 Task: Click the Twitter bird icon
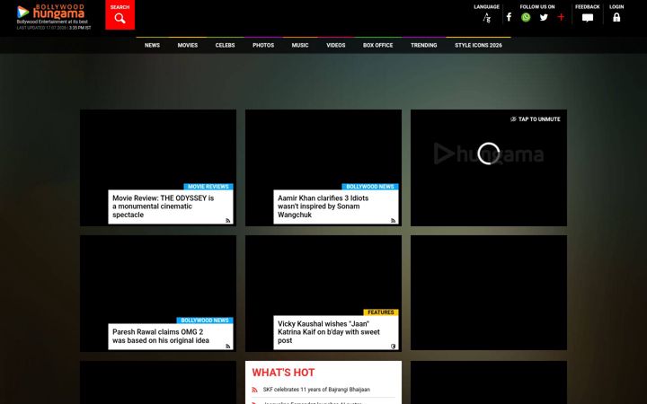[x=544, y=17]
